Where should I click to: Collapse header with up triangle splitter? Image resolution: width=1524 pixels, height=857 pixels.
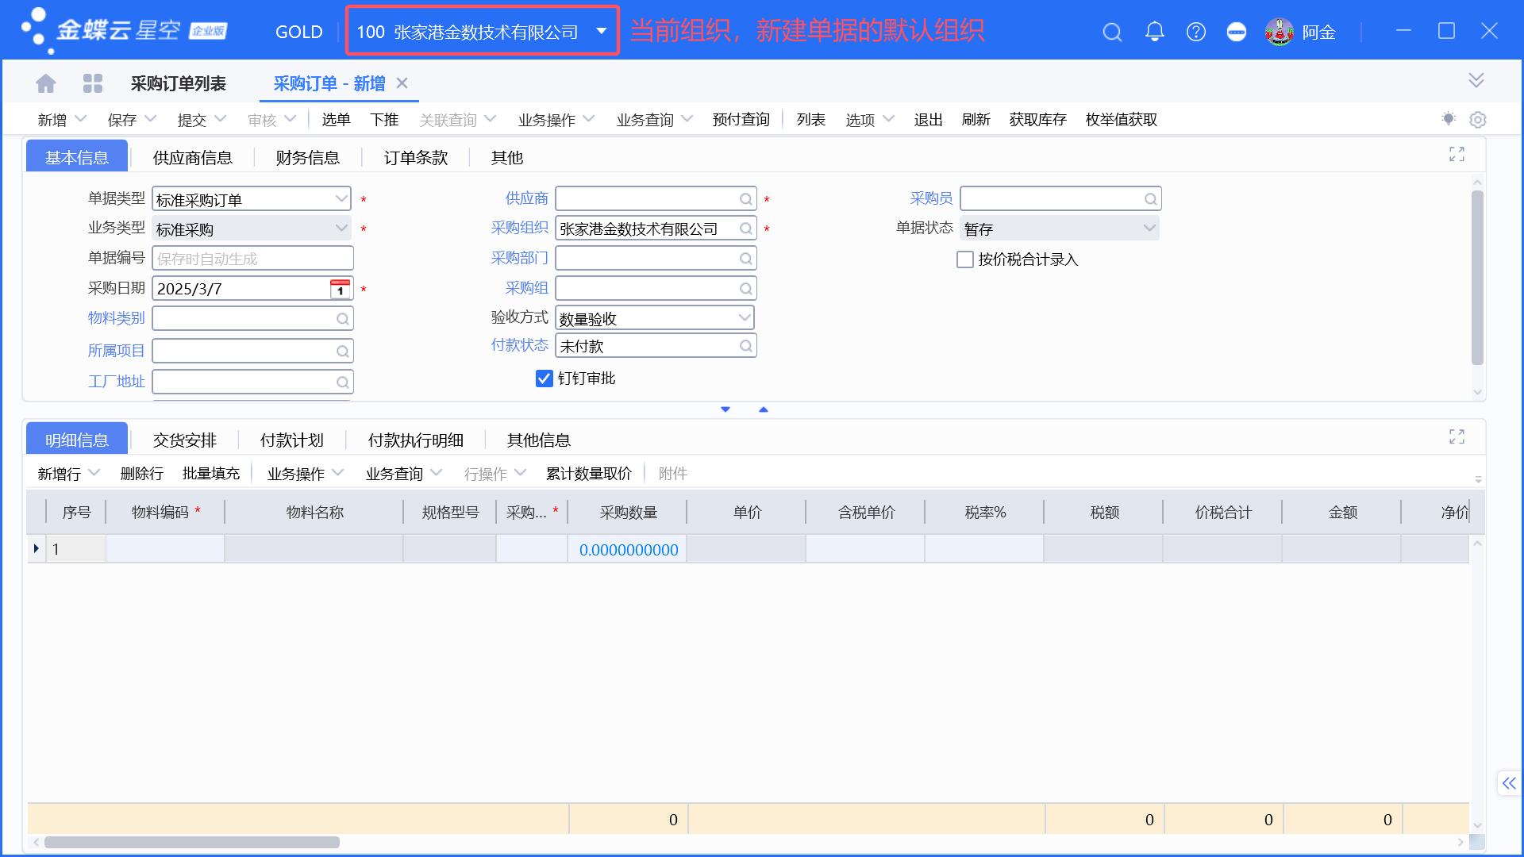pyautogui.click(x=764, y=409)
